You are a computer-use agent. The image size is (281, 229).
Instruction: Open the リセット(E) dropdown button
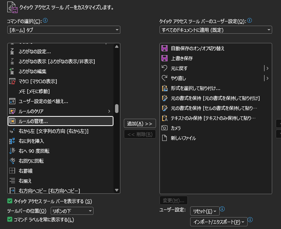click(x=205, y=211)
